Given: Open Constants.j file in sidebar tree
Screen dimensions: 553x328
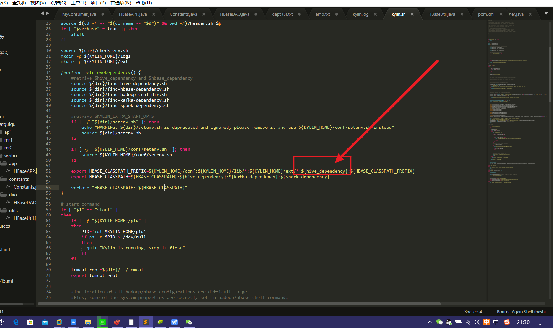Looking at the screenshot, I should coord(25,187).
